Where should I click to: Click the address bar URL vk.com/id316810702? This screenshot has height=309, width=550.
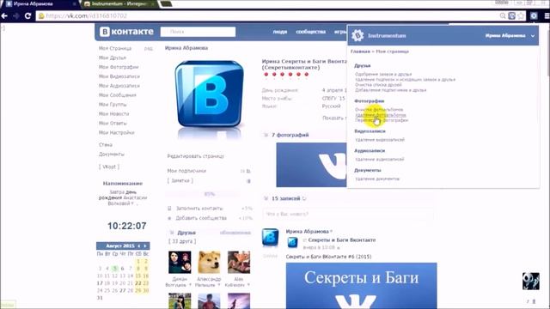[x=87, y=15]
